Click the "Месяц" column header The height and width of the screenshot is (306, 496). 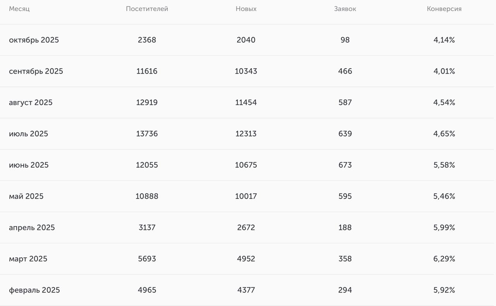click(x=19, y=9)
